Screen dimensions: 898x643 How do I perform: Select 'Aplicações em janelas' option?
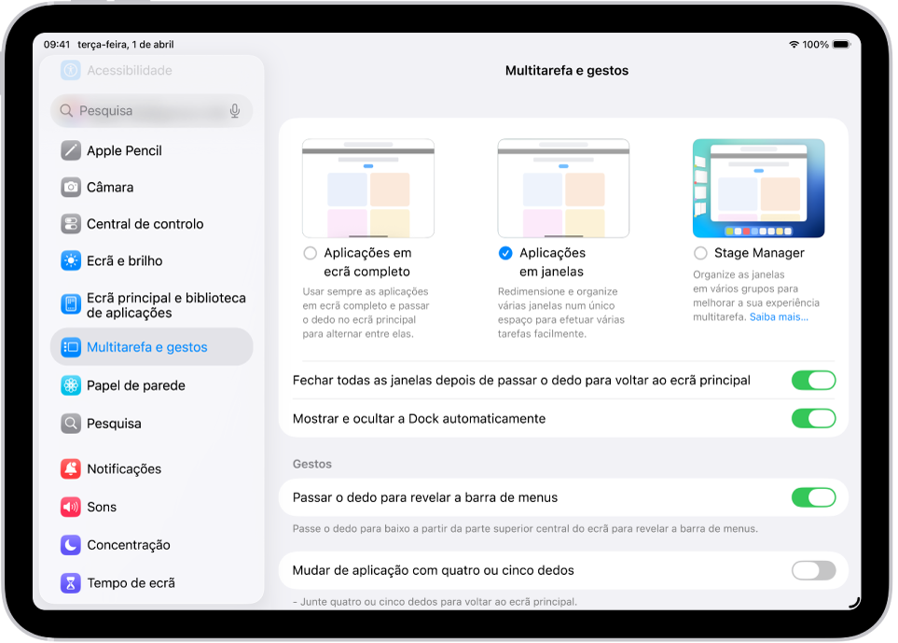(x=504, y=252)
